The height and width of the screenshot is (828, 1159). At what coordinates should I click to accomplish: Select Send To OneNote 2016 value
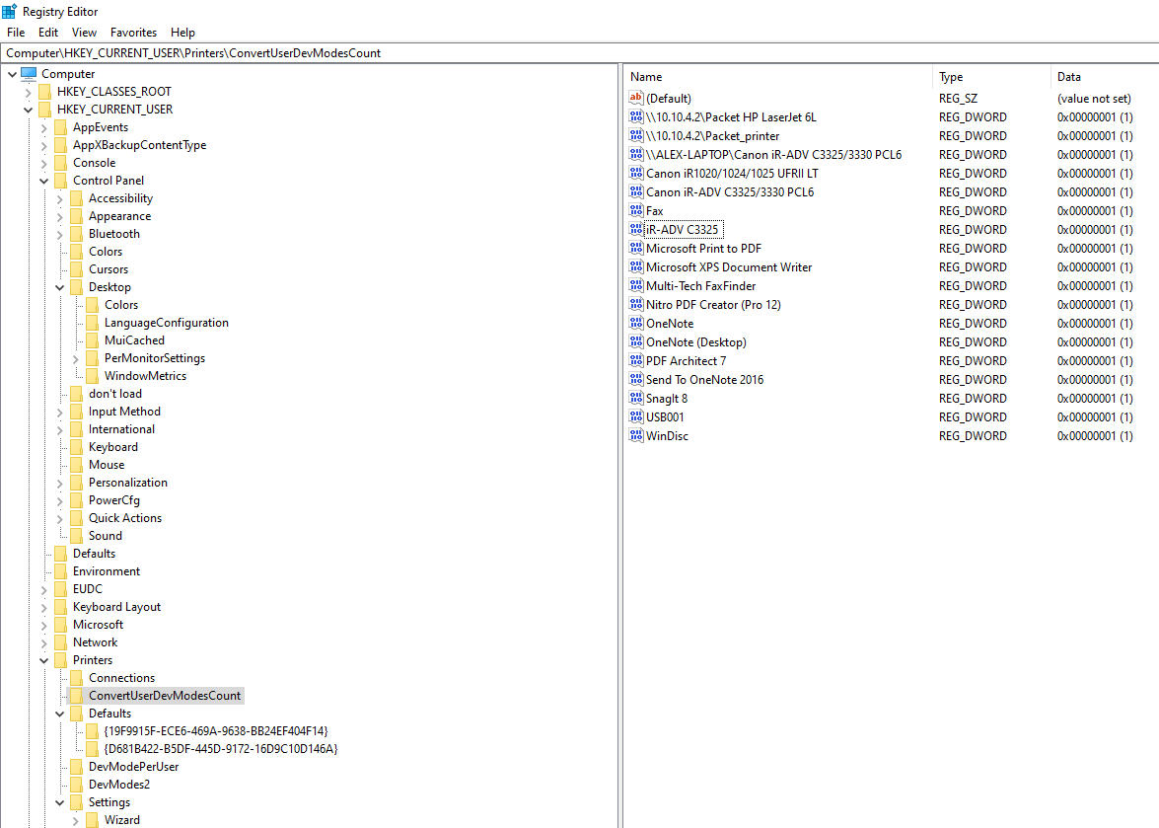coord(704,379)
